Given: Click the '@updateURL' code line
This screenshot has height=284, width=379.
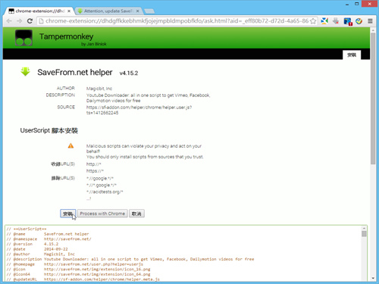Looking at the screenshot, I should (x=83, y=279).
